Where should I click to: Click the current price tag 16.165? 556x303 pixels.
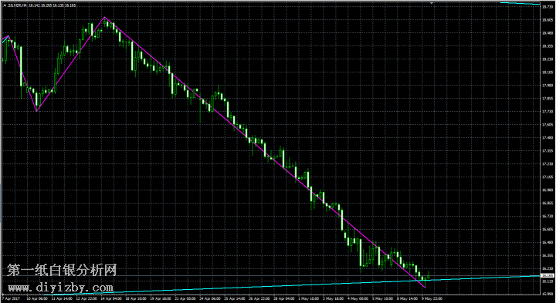click(548, 275)
